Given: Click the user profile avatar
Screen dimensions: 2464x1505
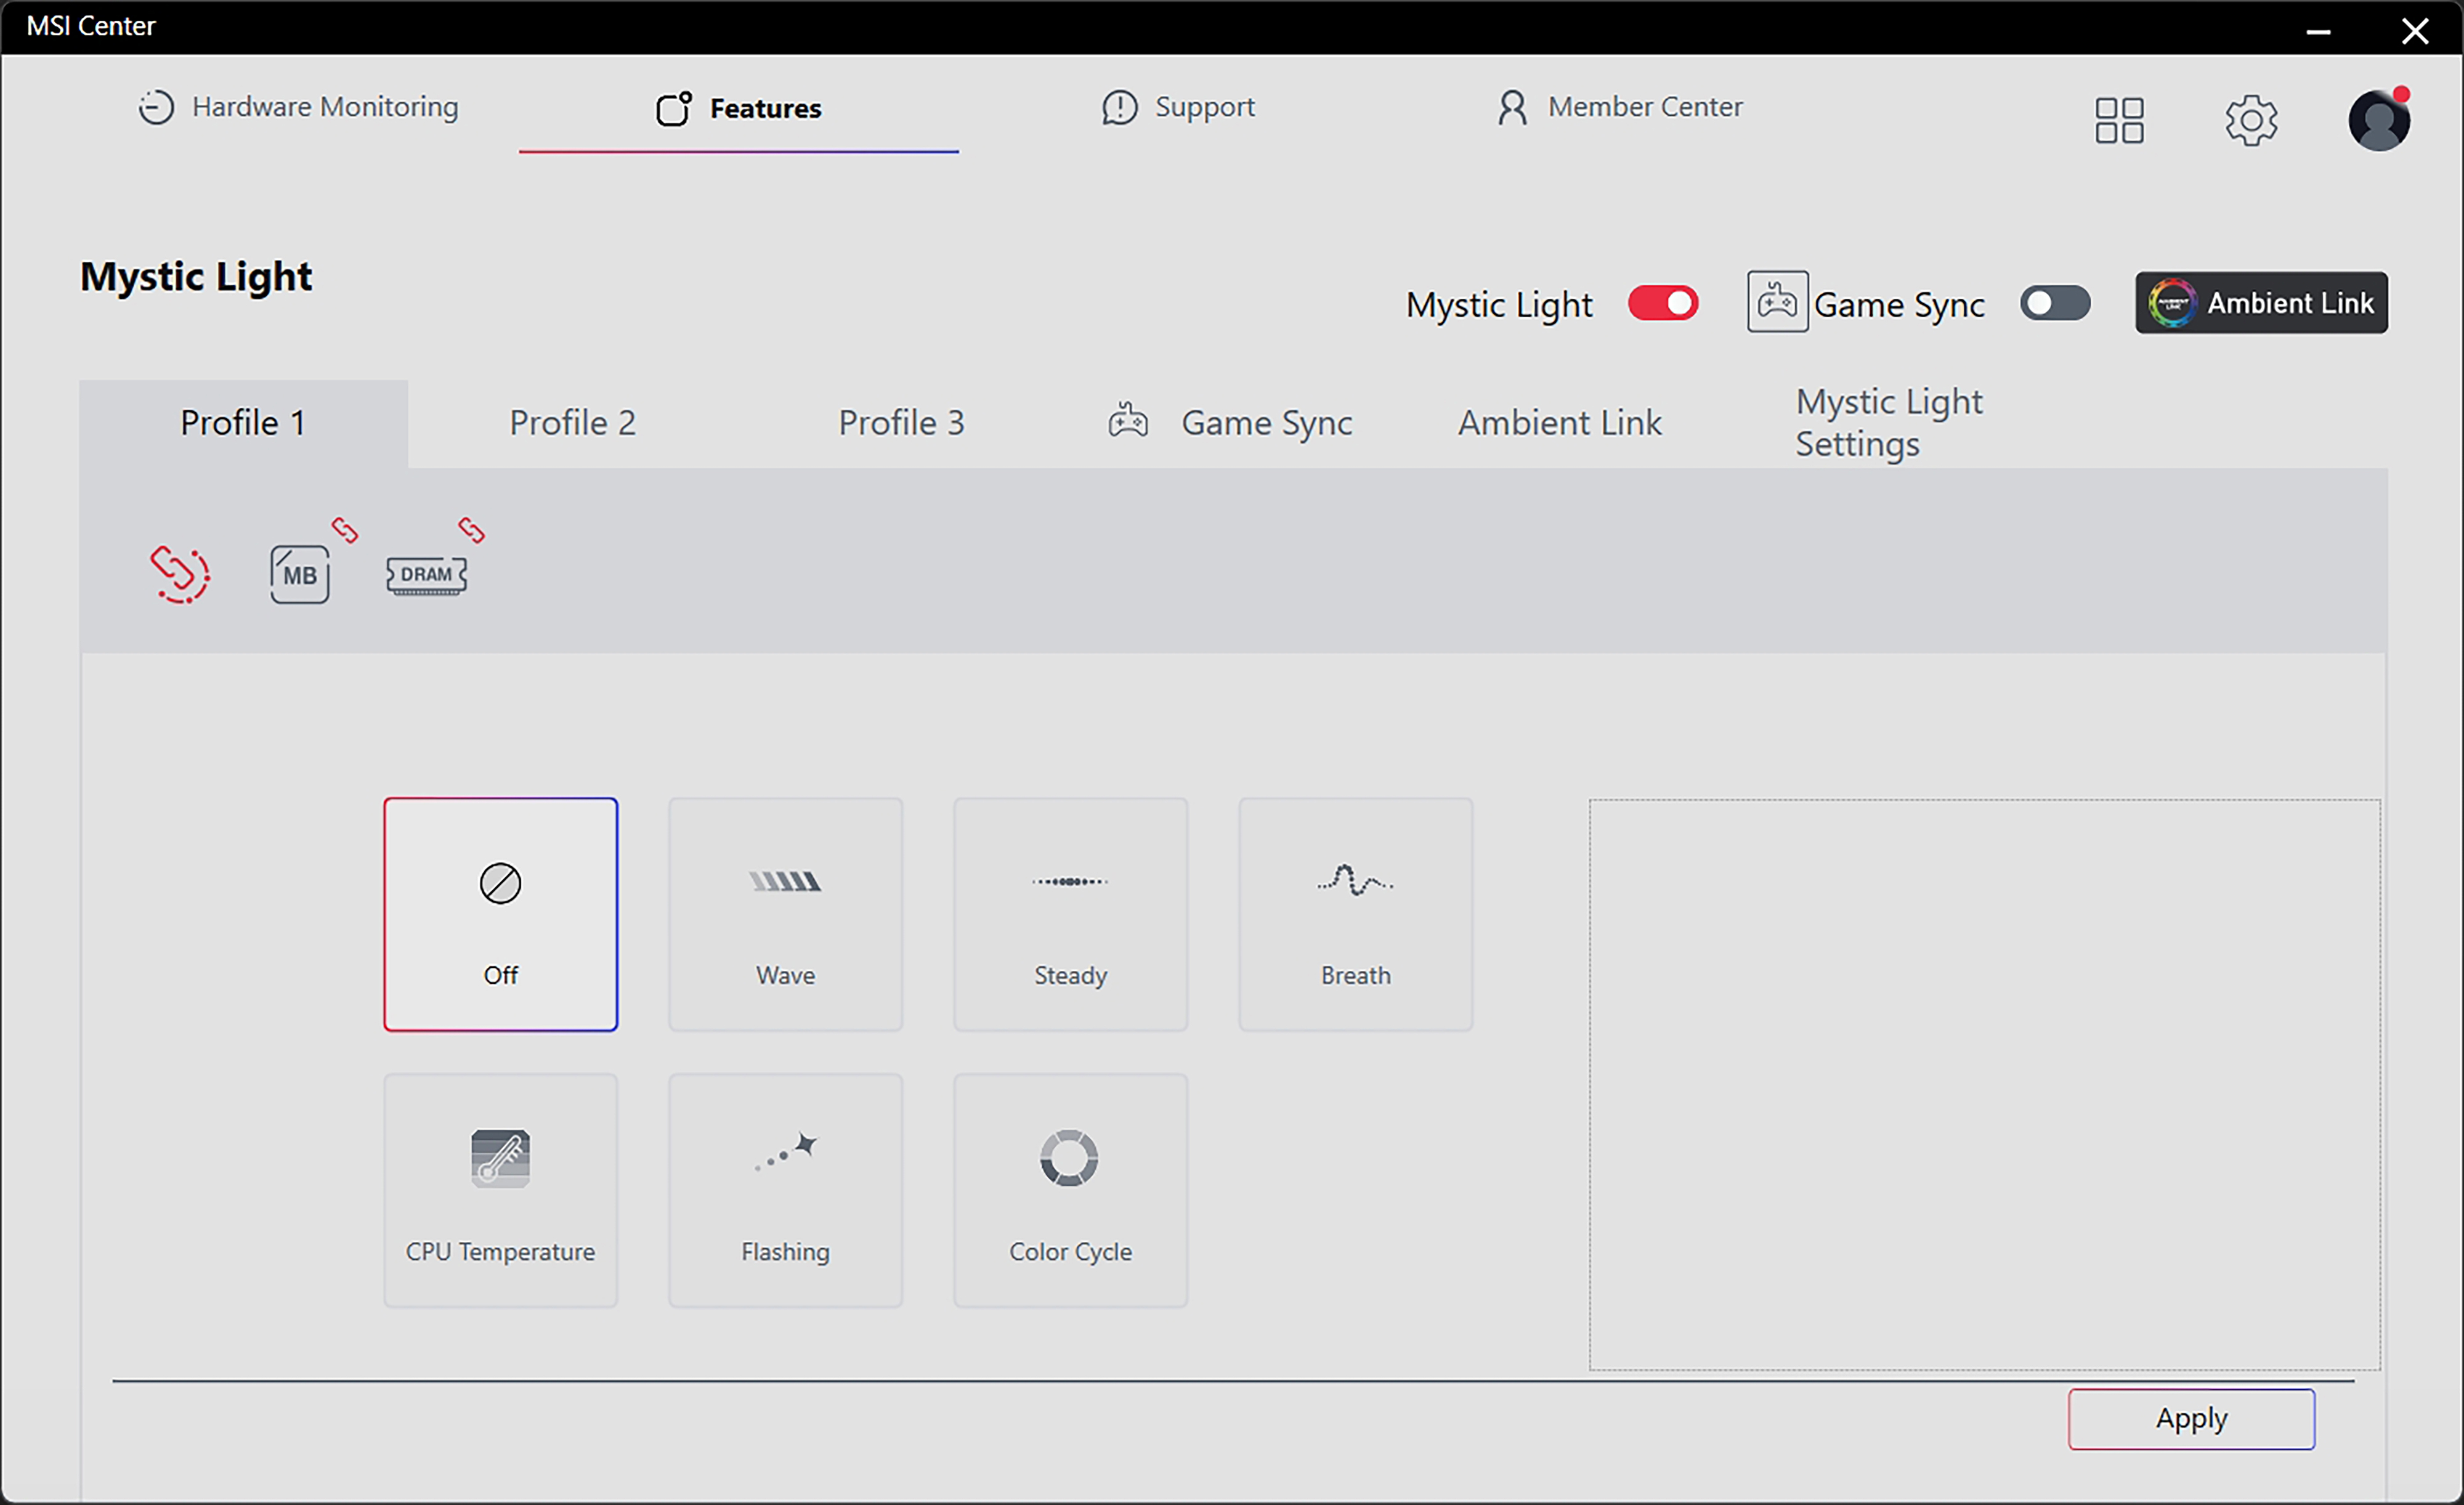Looking at the screenshot, I should tap(2378, 121).
